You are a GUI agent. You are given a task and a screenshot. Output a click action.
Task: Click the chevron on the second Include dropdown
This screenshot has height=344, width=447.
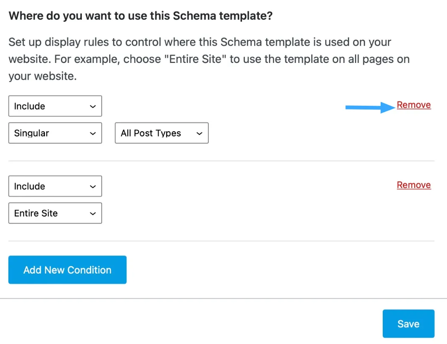[x=93, y=187]
